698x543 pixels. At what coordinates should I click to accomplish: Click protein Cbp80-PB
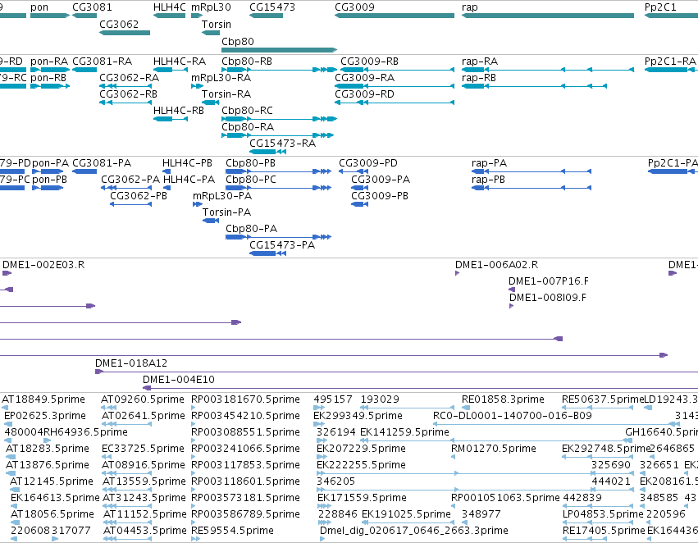[x=251, y=163]
